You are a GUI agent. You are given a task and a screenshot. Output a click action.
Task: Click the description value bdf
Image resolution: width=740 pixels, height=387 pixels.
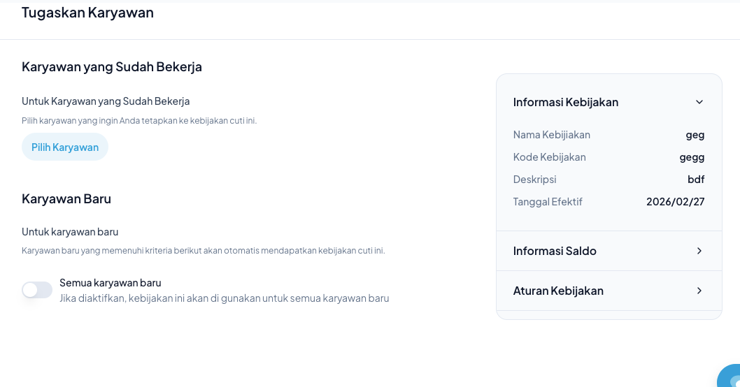(x=695, y=180)
